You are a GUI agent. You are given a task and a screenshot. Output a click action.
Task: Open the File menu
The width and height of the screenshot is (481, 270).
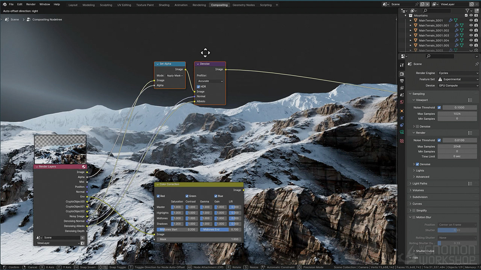click(11, 4)
